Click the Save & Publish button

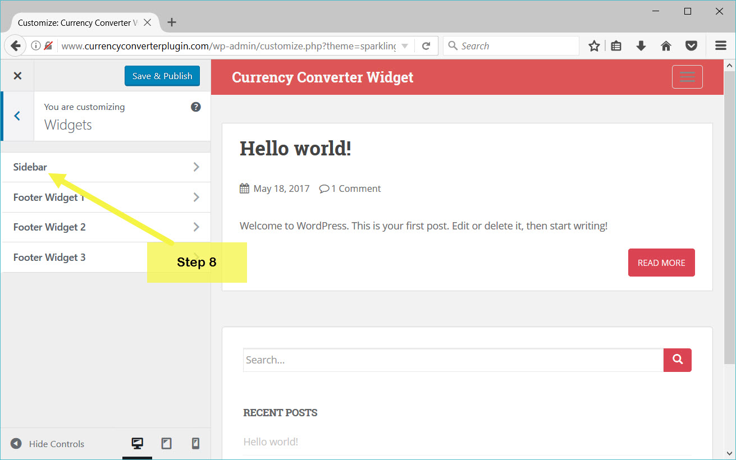pos(162,76)
